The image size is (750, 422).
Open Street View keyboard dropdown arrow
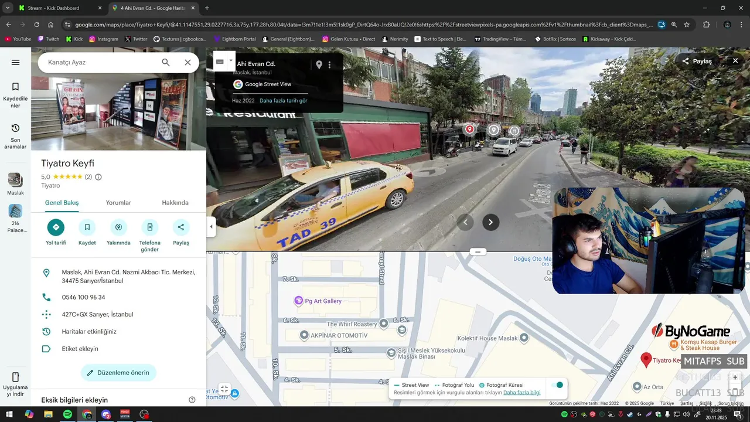point(231,60)
